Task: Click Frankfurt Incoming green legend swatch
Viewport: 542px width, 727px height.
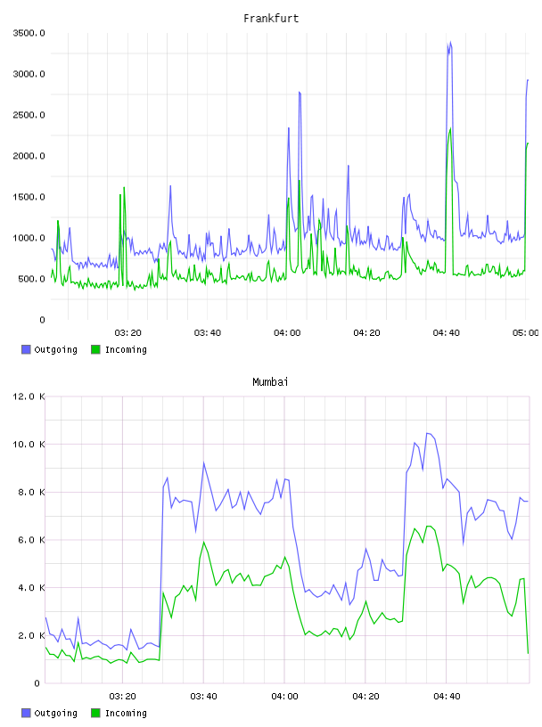Action: pyautogui.click(x=95, y=349)
